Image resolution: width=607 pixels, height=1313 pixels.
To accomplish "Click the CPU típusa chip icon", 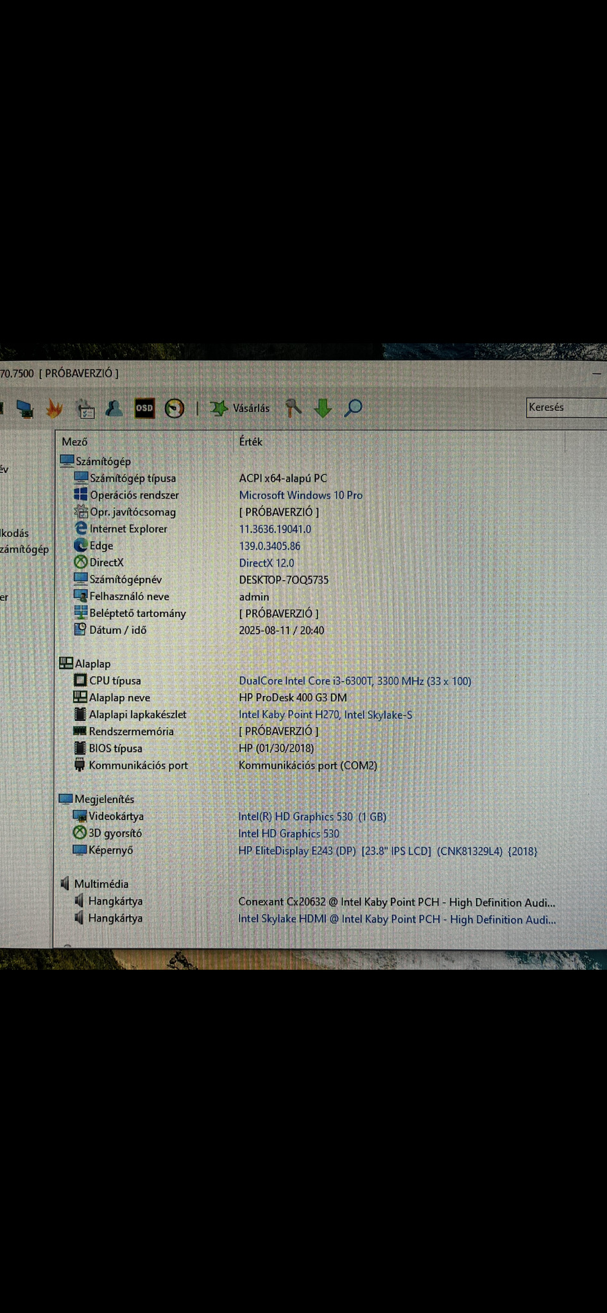I will point(80,680).
